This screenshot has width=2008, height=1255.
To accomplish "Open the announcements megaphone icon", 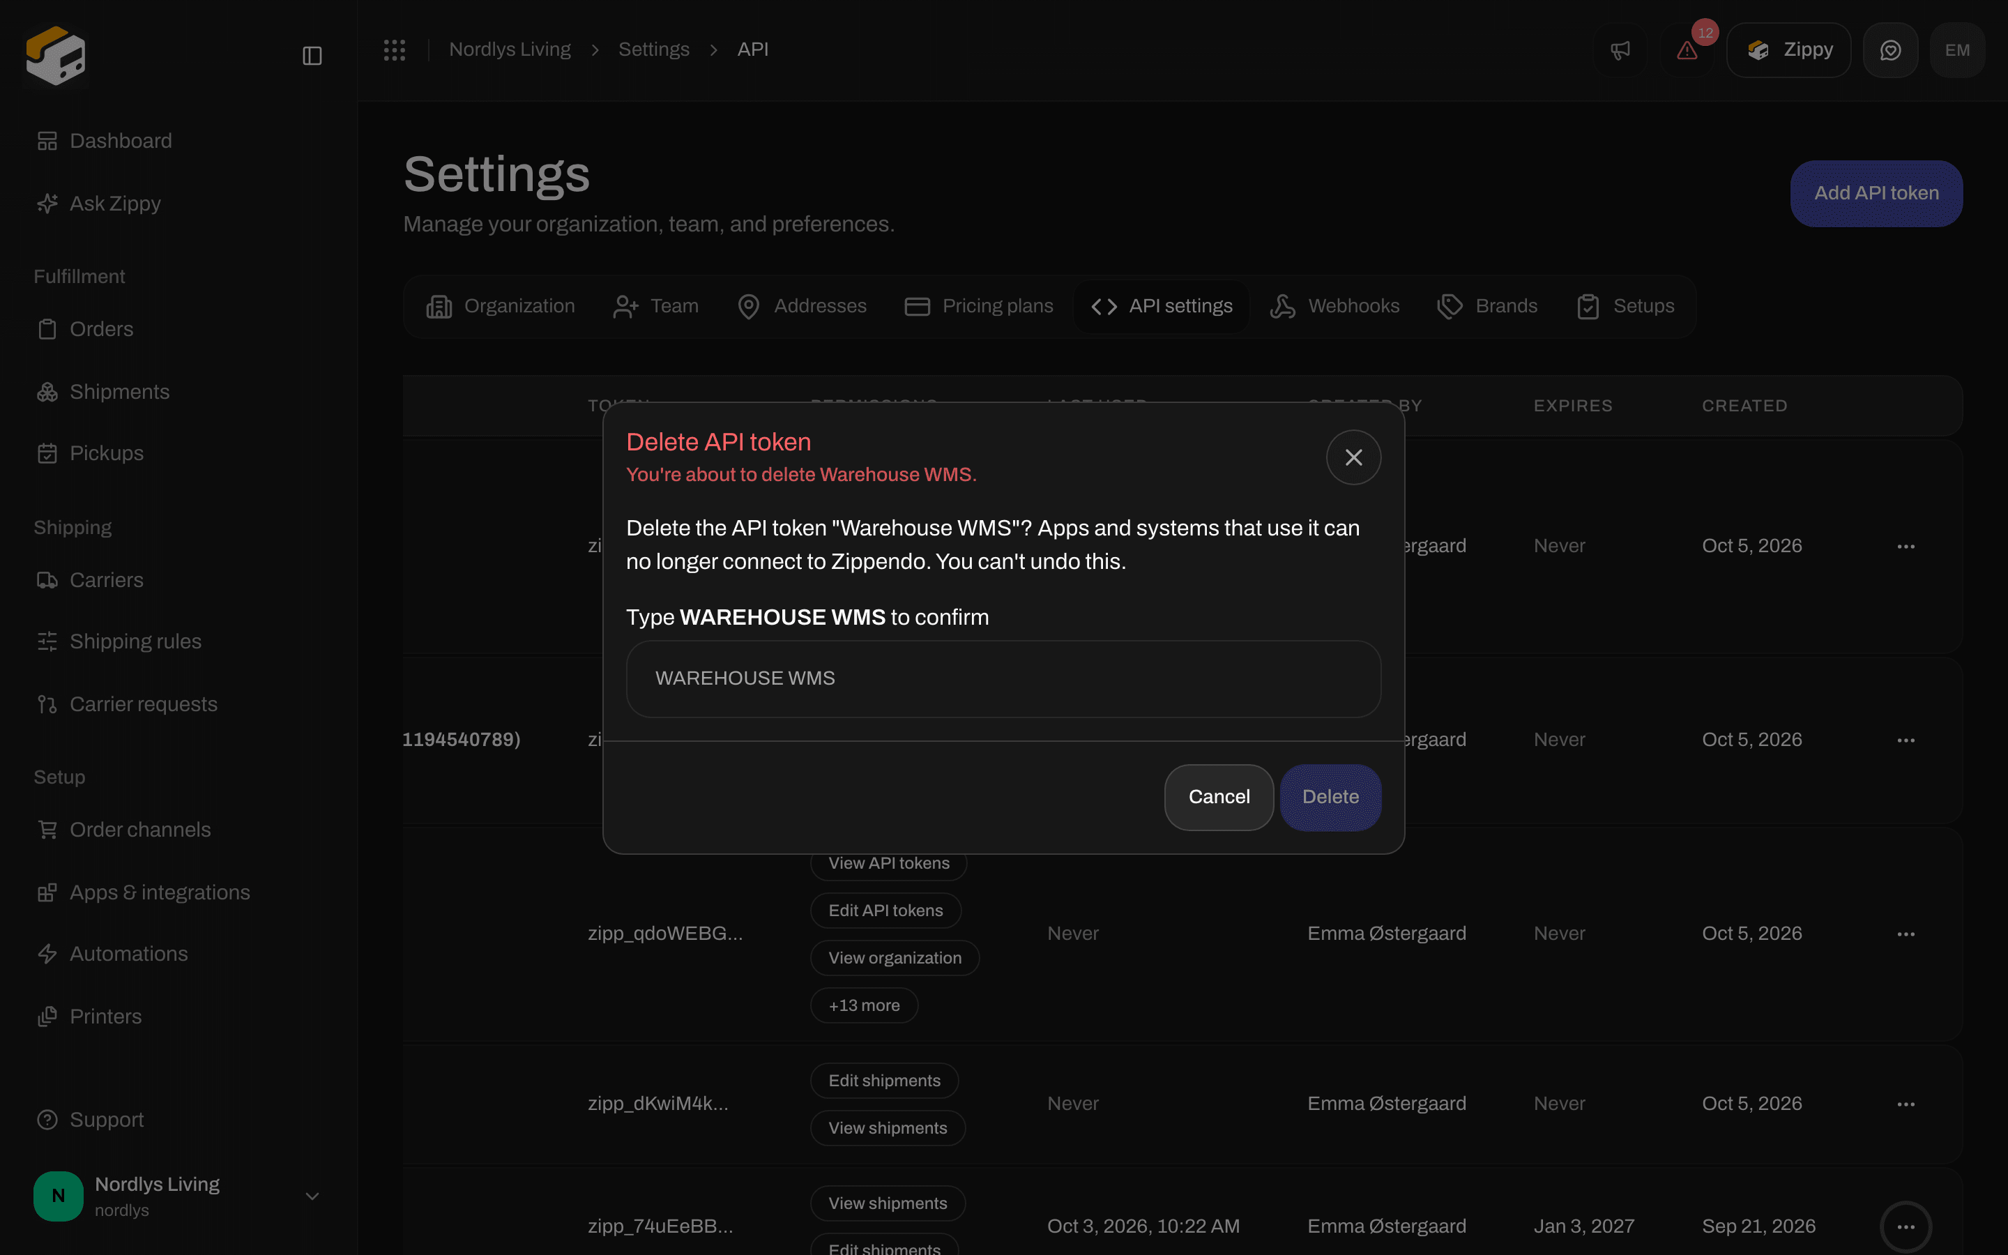I will tap(1620, 51).
